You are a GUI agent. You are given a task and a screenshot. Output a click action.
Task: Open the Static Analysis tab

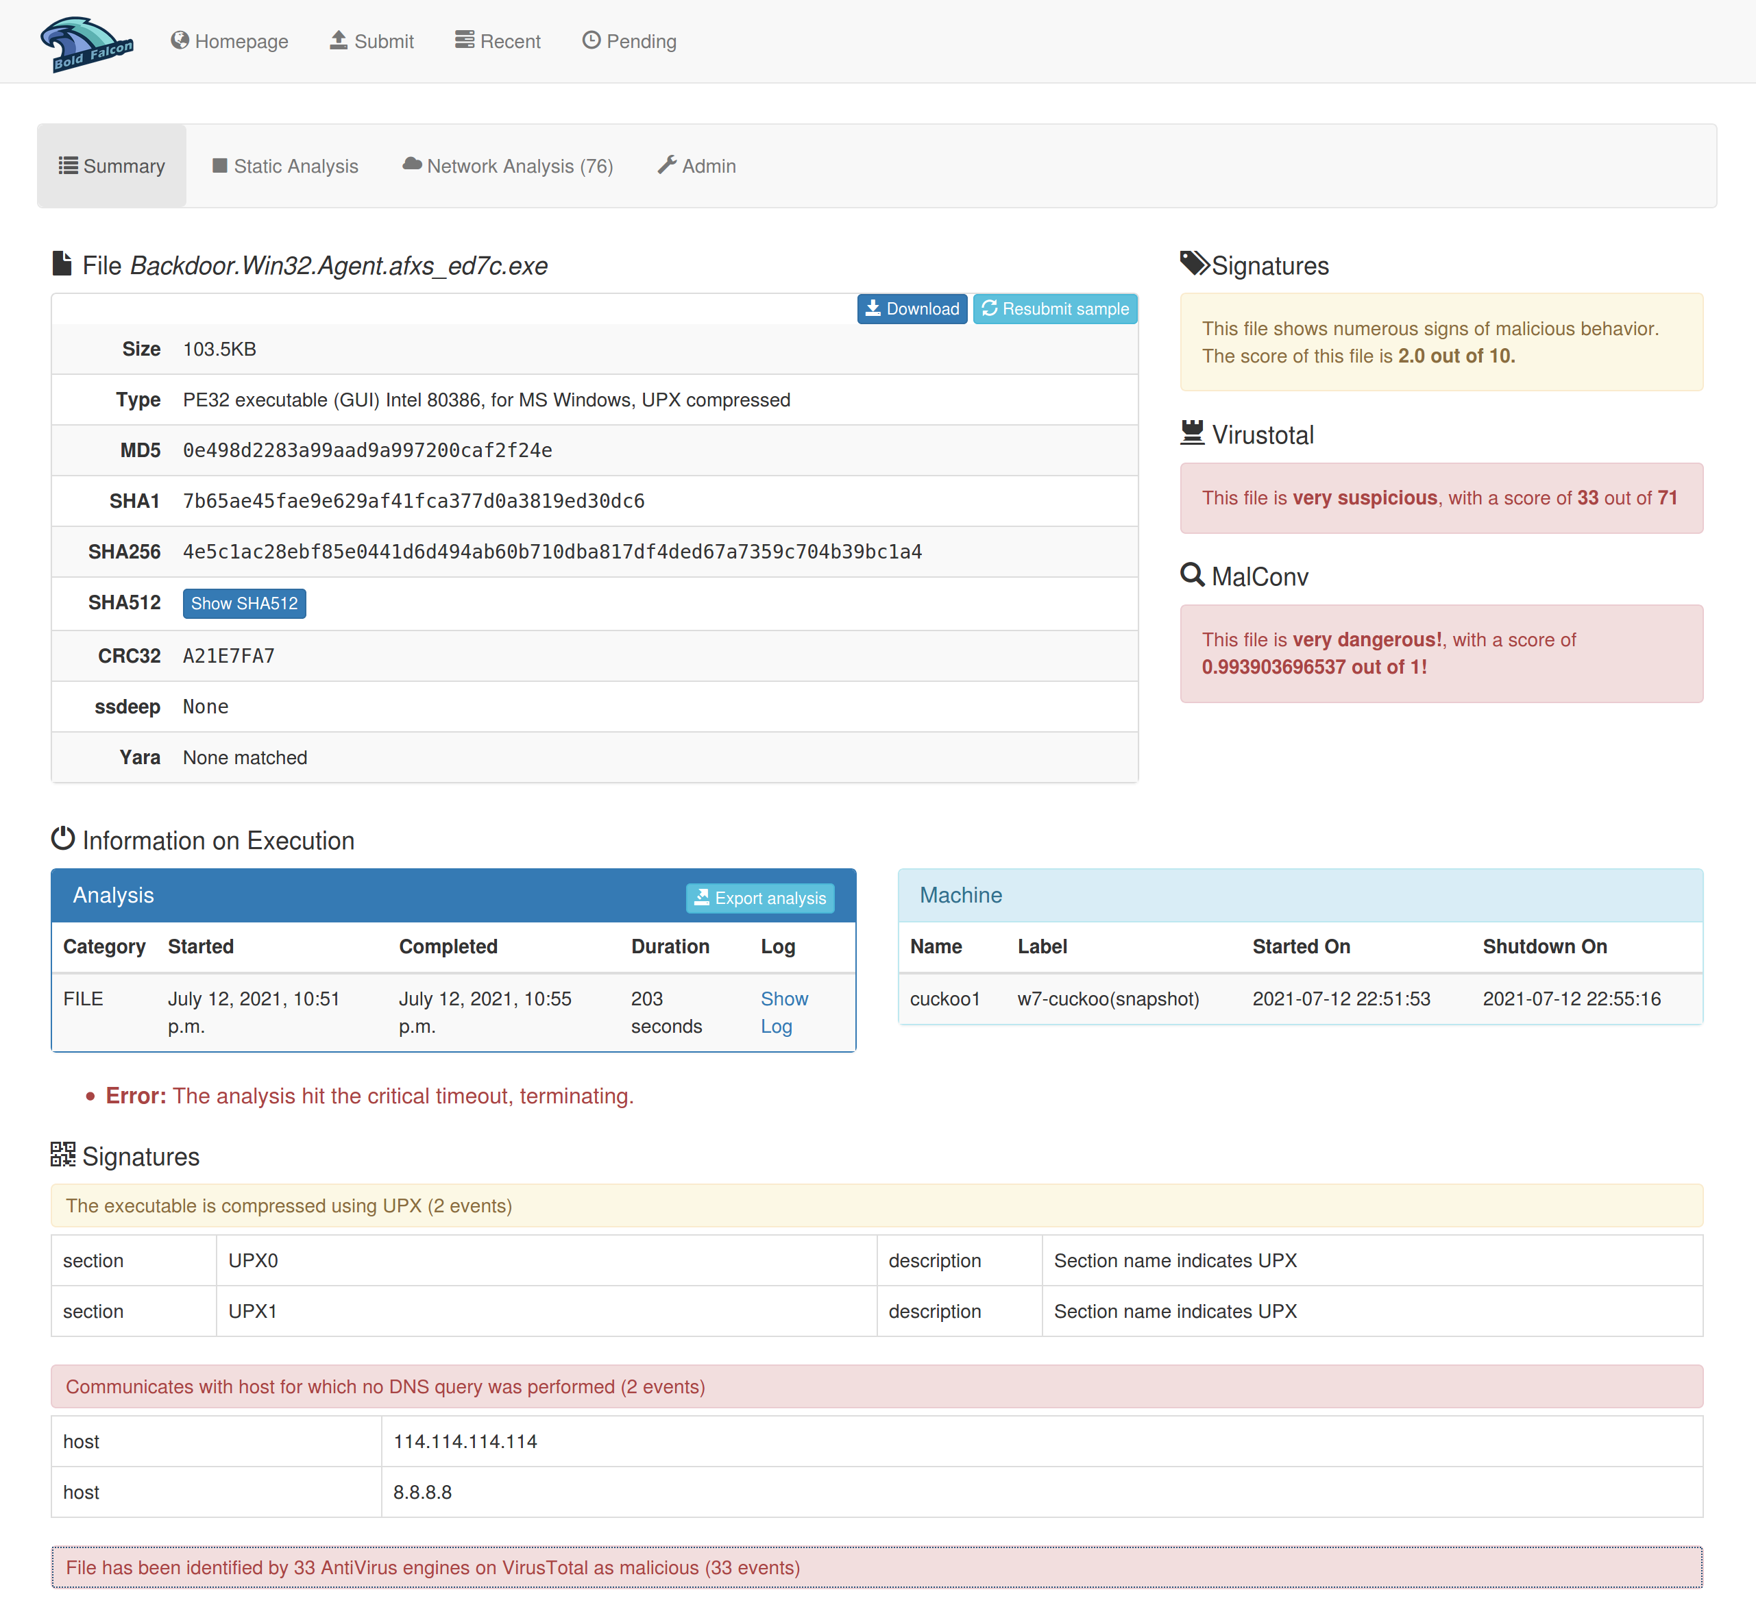click(x=285, y=165)
